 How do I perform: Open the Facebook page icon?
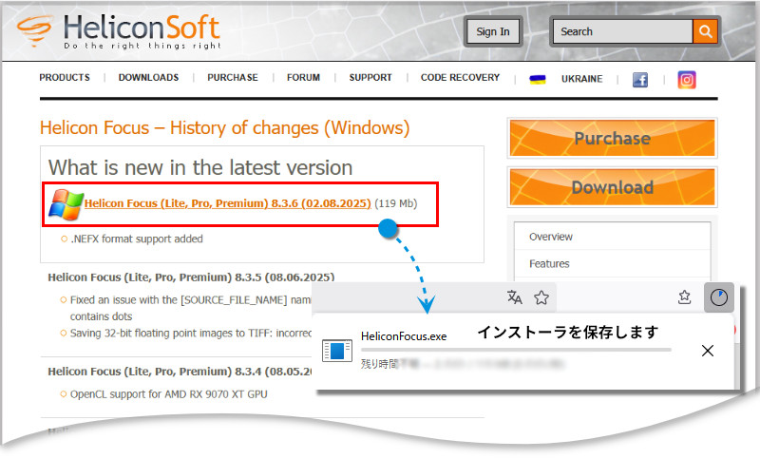pyautogui.click(x=639, y=80)
